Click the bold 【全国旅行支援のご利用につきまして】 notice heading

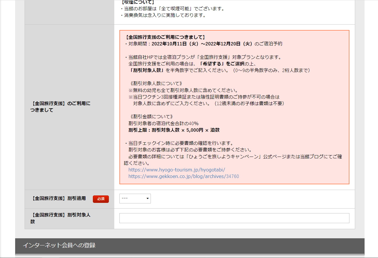tap(165, 37)
